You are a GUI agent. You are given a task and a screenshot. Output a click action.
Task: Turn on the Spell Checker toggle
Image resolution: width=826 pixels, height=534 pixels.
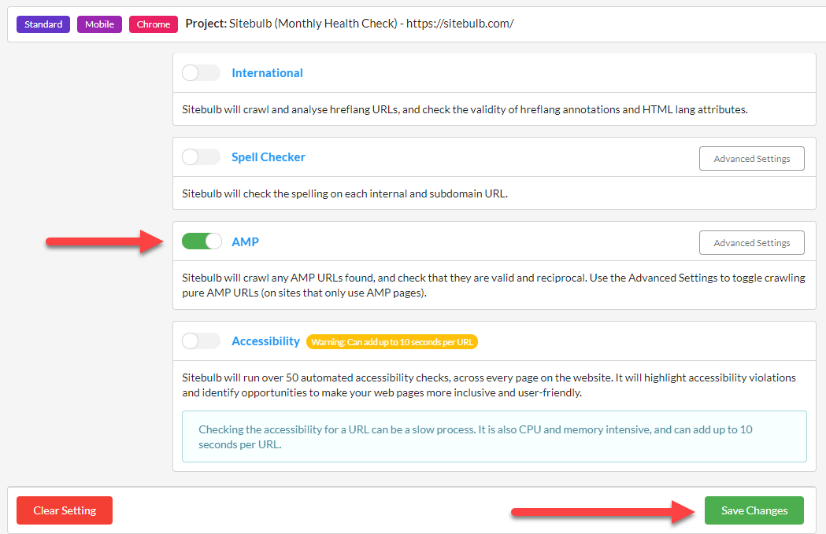tap(201, 157)
